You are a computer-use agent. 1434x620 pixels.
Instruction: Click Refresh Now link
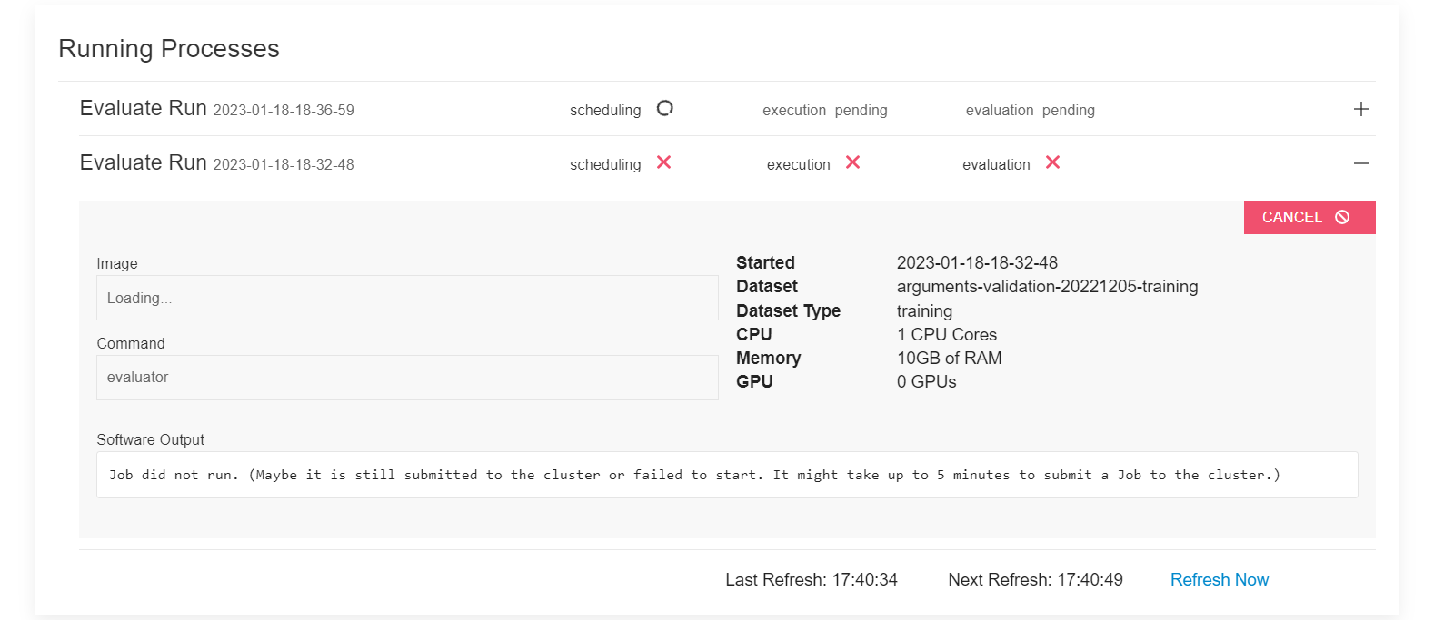pos(1219,579)
